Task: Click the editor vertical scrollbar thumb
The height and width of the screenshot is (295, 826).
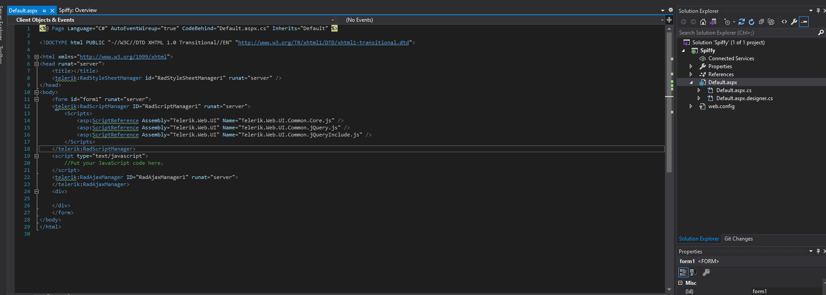Action: 669,102
